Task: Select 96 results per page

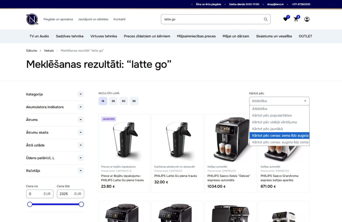Action: (134, 101)
